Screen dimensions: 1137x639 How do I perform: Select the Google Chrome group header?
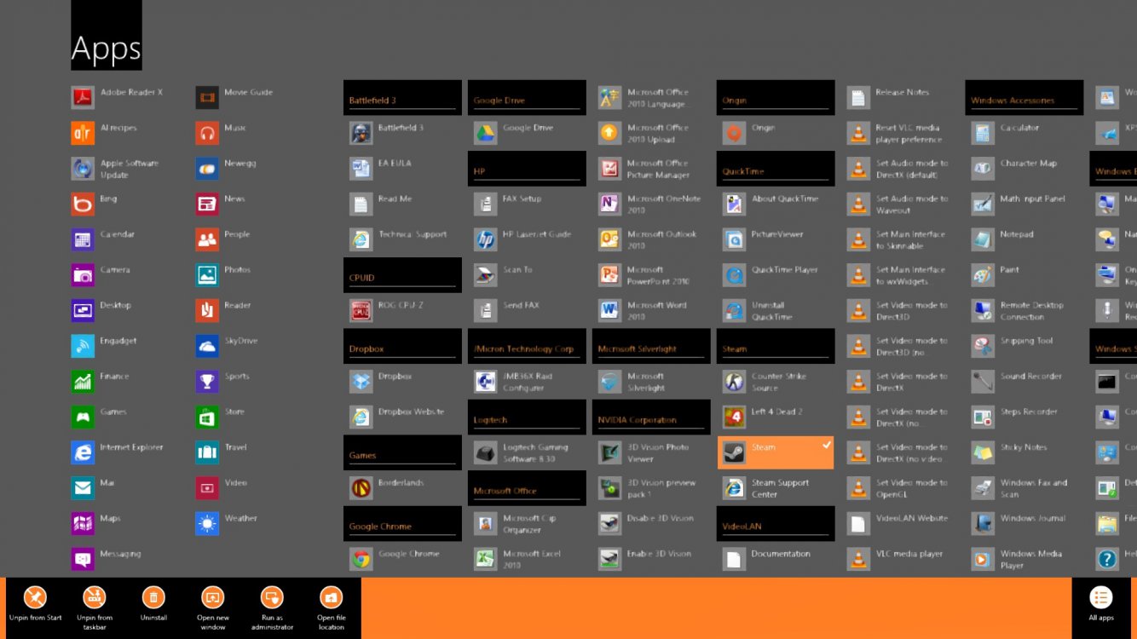click(x=402, y=524)
